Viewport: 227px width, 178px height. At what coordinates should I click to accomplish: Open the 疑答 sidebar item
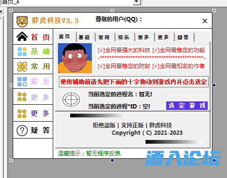[x=33, y=130]
